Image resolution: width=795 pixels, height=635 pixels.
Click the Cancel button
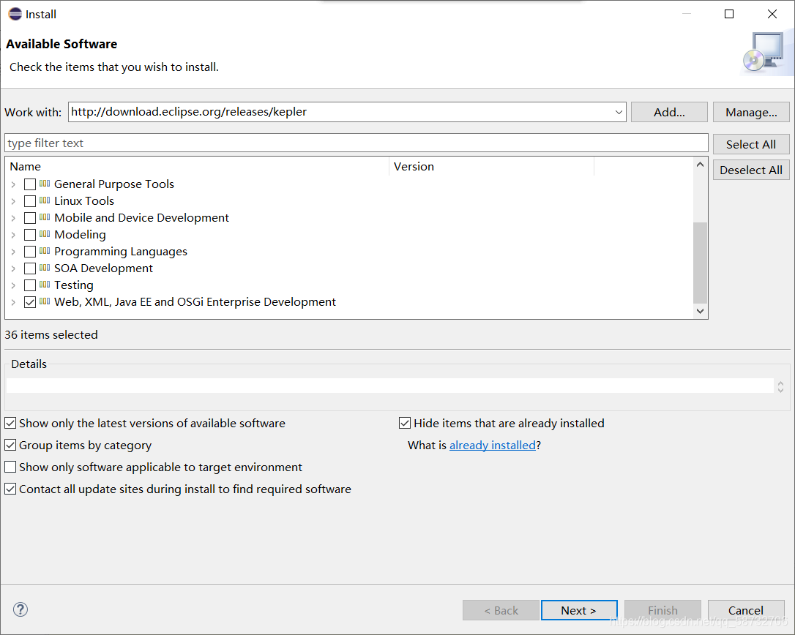(x=746, y=610)
